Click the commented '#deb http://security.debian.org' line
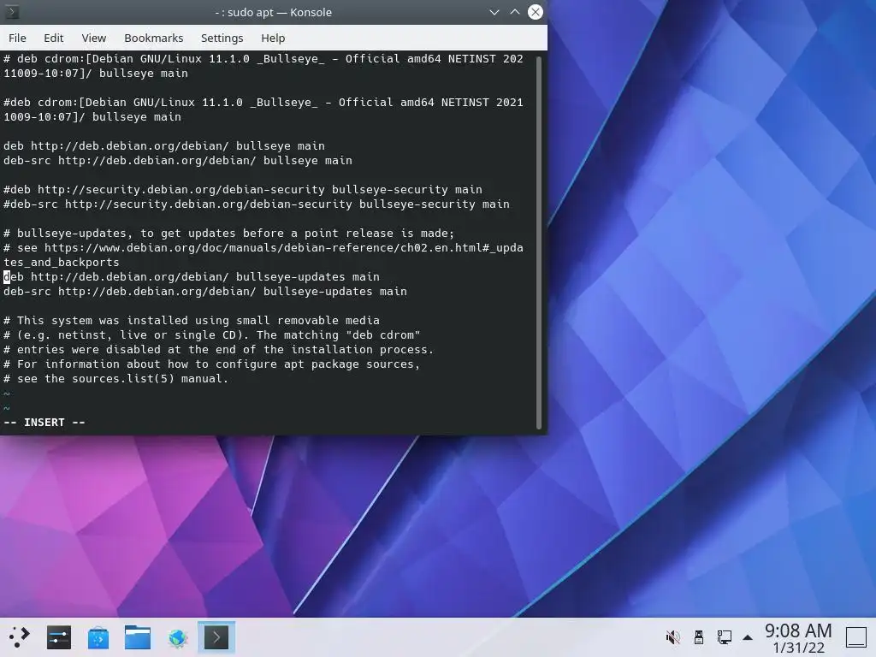The width and height of the screenshot is (876, 657). pyautogui.click(x=243, y=189)
